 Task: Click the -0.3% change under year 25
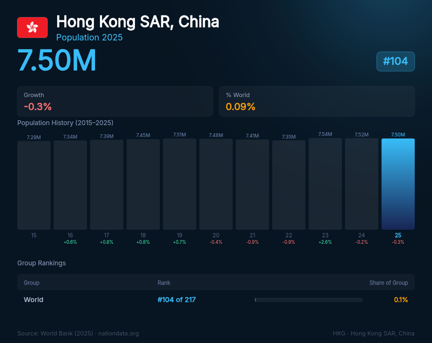pyautogui.click(x=398, y=242)
